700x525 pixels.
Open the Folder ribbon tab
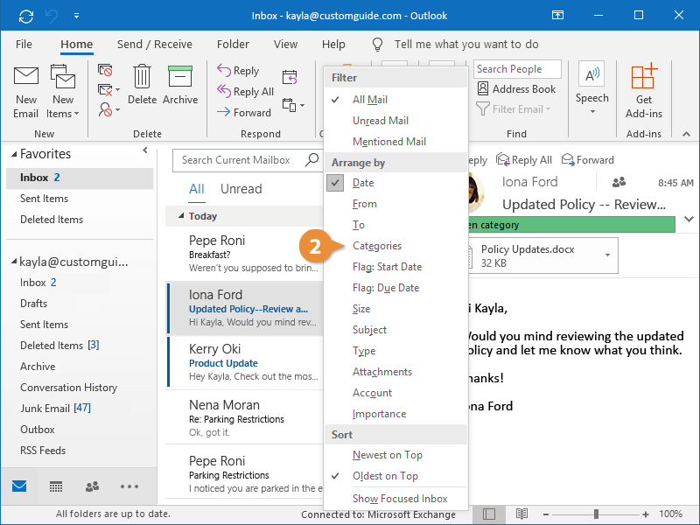[x=233, y=45]
